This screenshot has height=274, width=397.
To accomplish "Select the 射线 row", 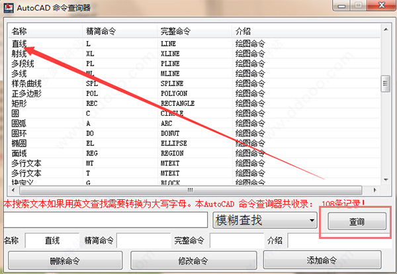I will [194, 54].
